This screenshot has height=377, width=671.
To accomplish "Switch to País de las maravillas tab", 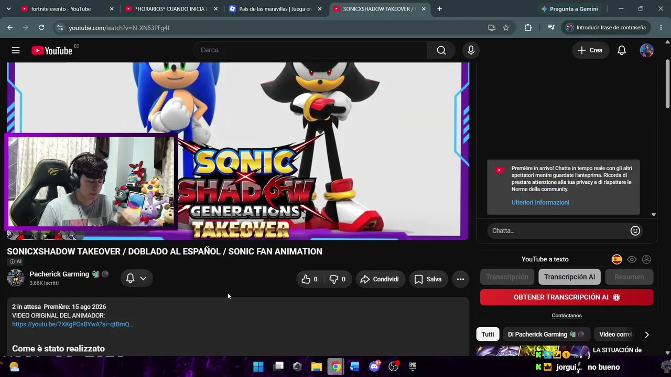I will pos(275,9).
